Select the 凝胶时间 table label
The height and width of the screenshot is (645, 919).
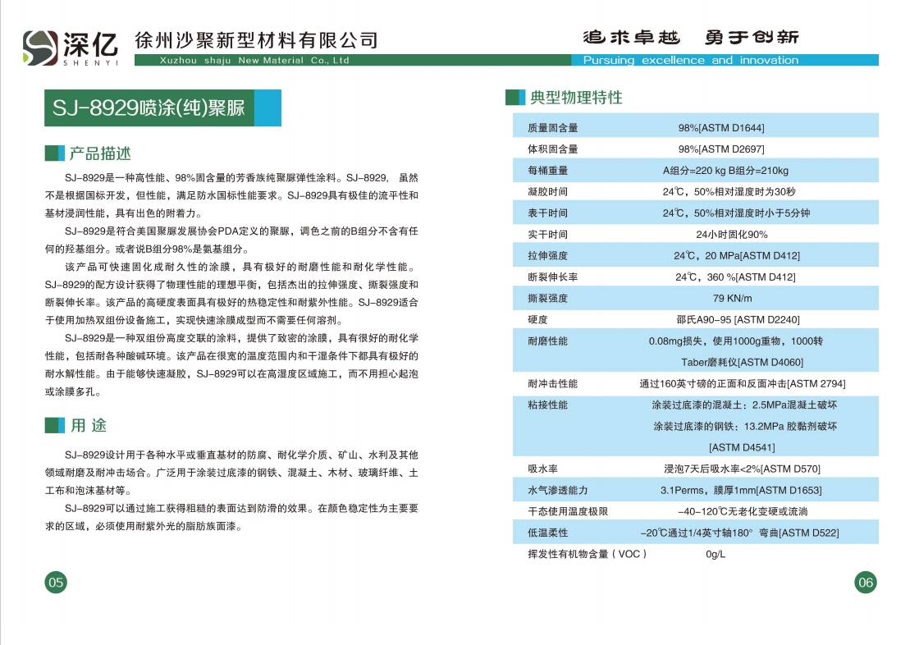547,192
